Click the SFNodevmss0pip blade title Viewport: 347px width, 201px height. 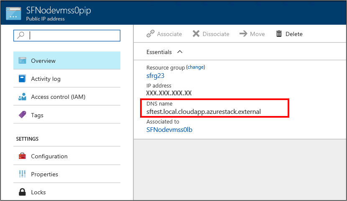click(59, 10)
